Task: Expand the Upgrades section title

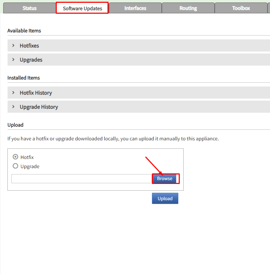Action: pos(31,60)
